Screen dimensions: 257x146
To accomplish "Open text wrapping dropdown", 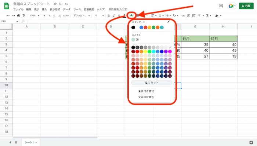I will tap(168, 15).
